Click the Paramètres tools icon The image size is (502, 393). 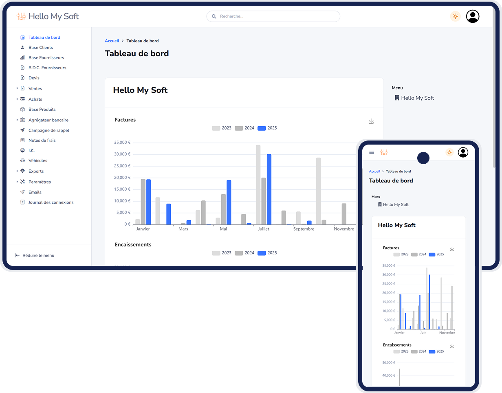click(x=23, y=182)
